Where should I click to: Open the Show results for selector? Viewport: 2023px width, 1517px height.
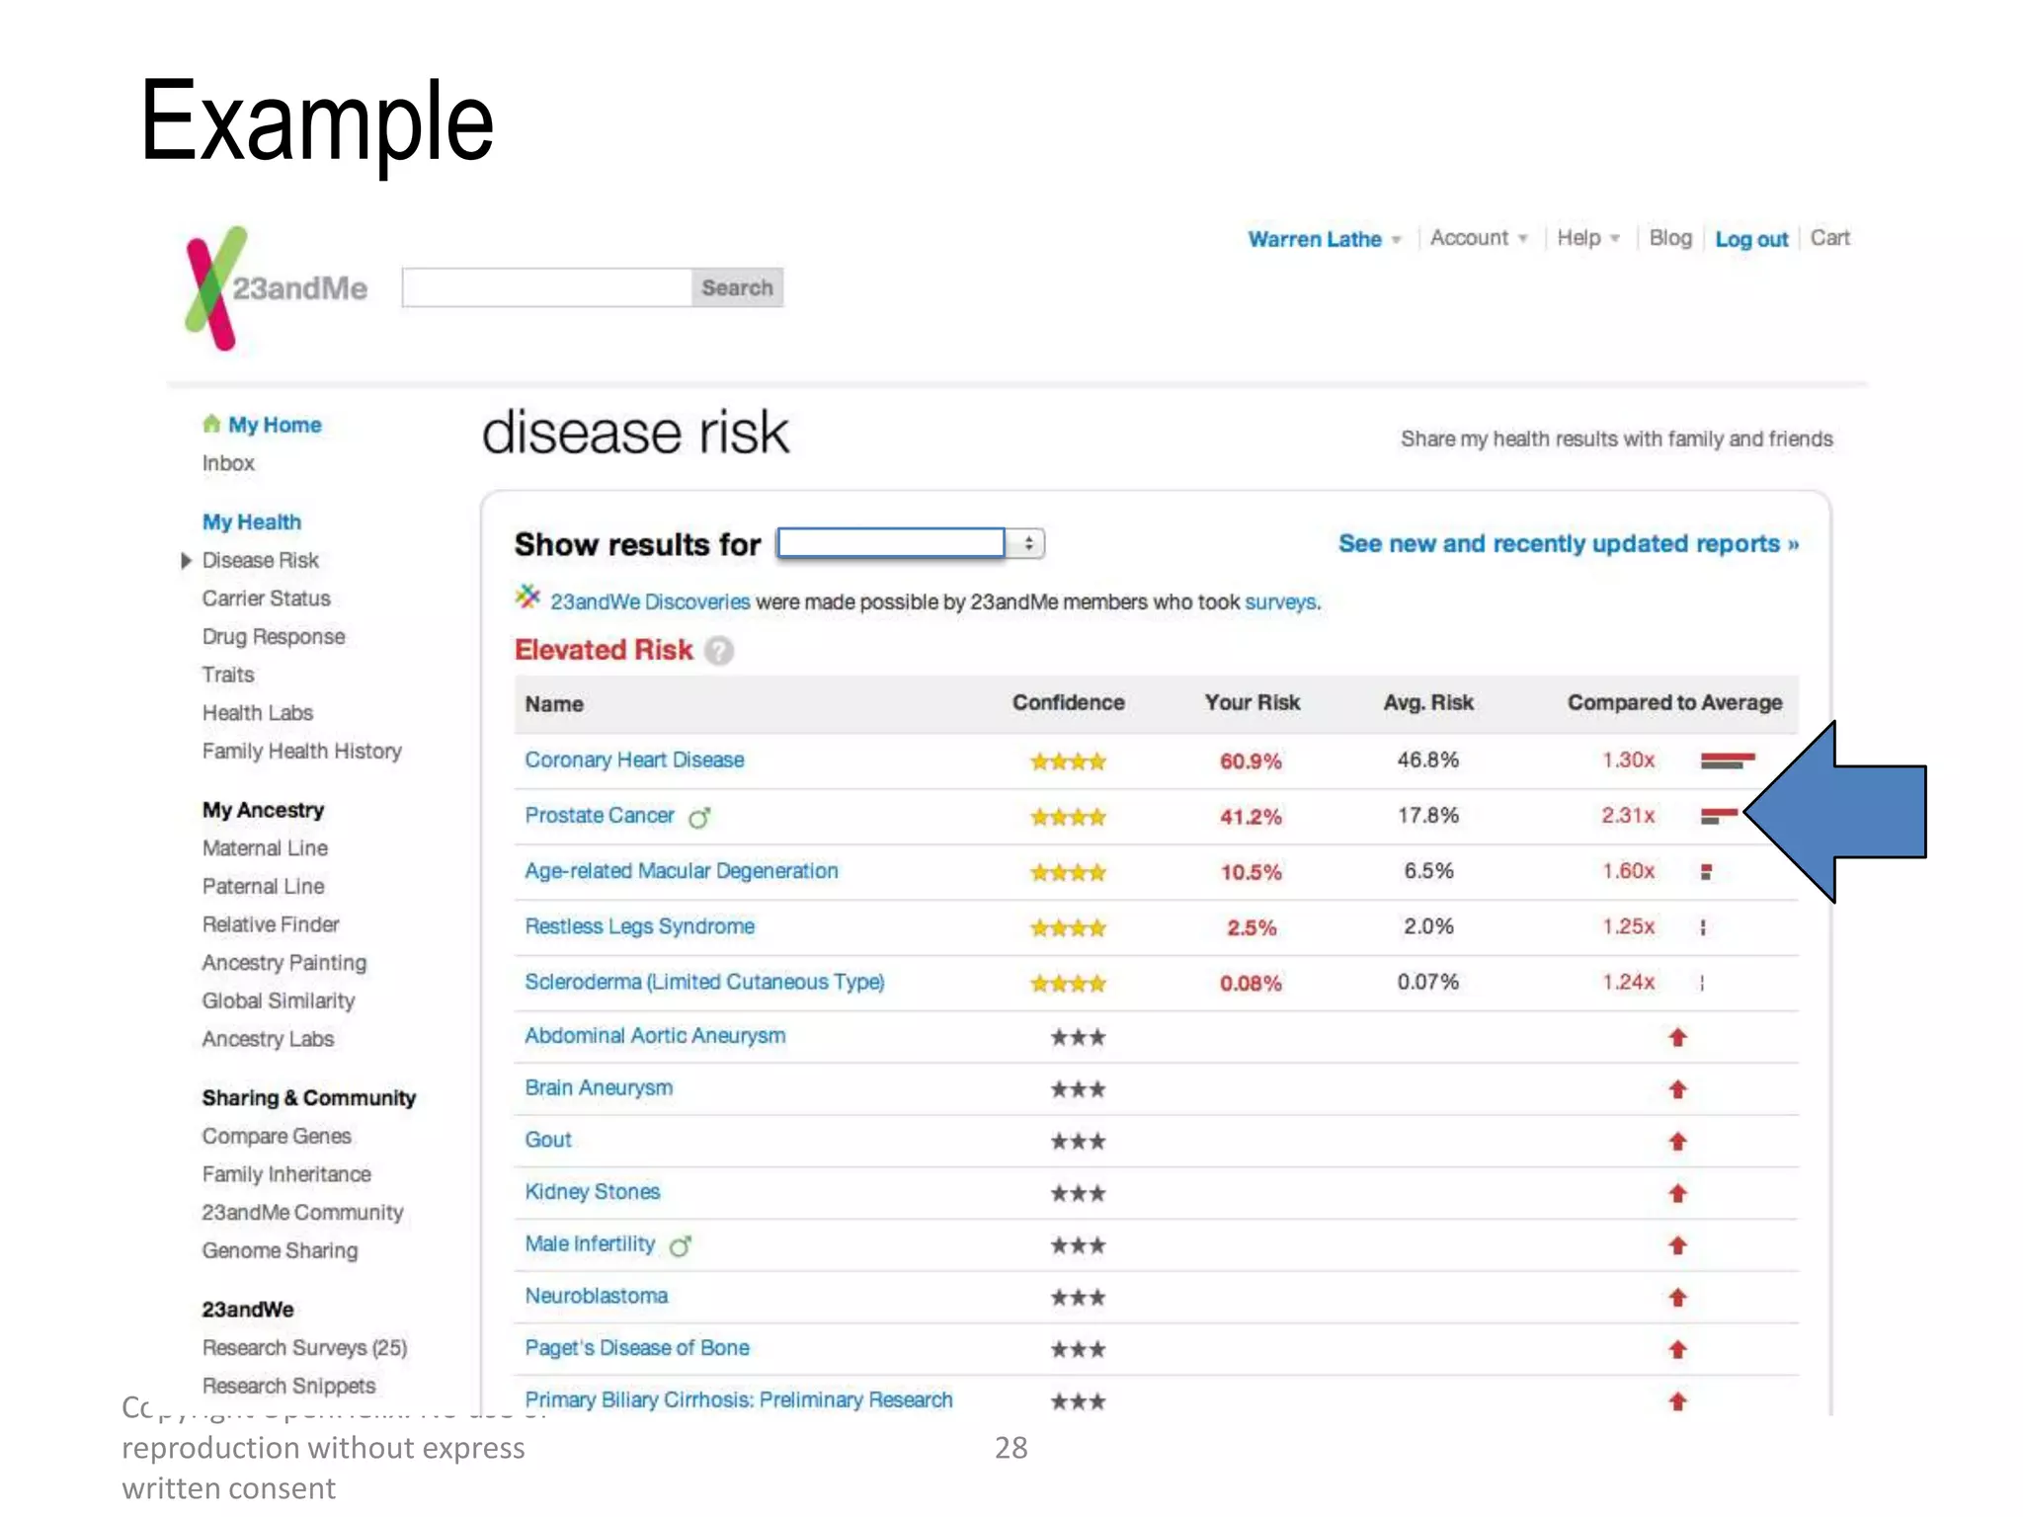pos(909,543)
